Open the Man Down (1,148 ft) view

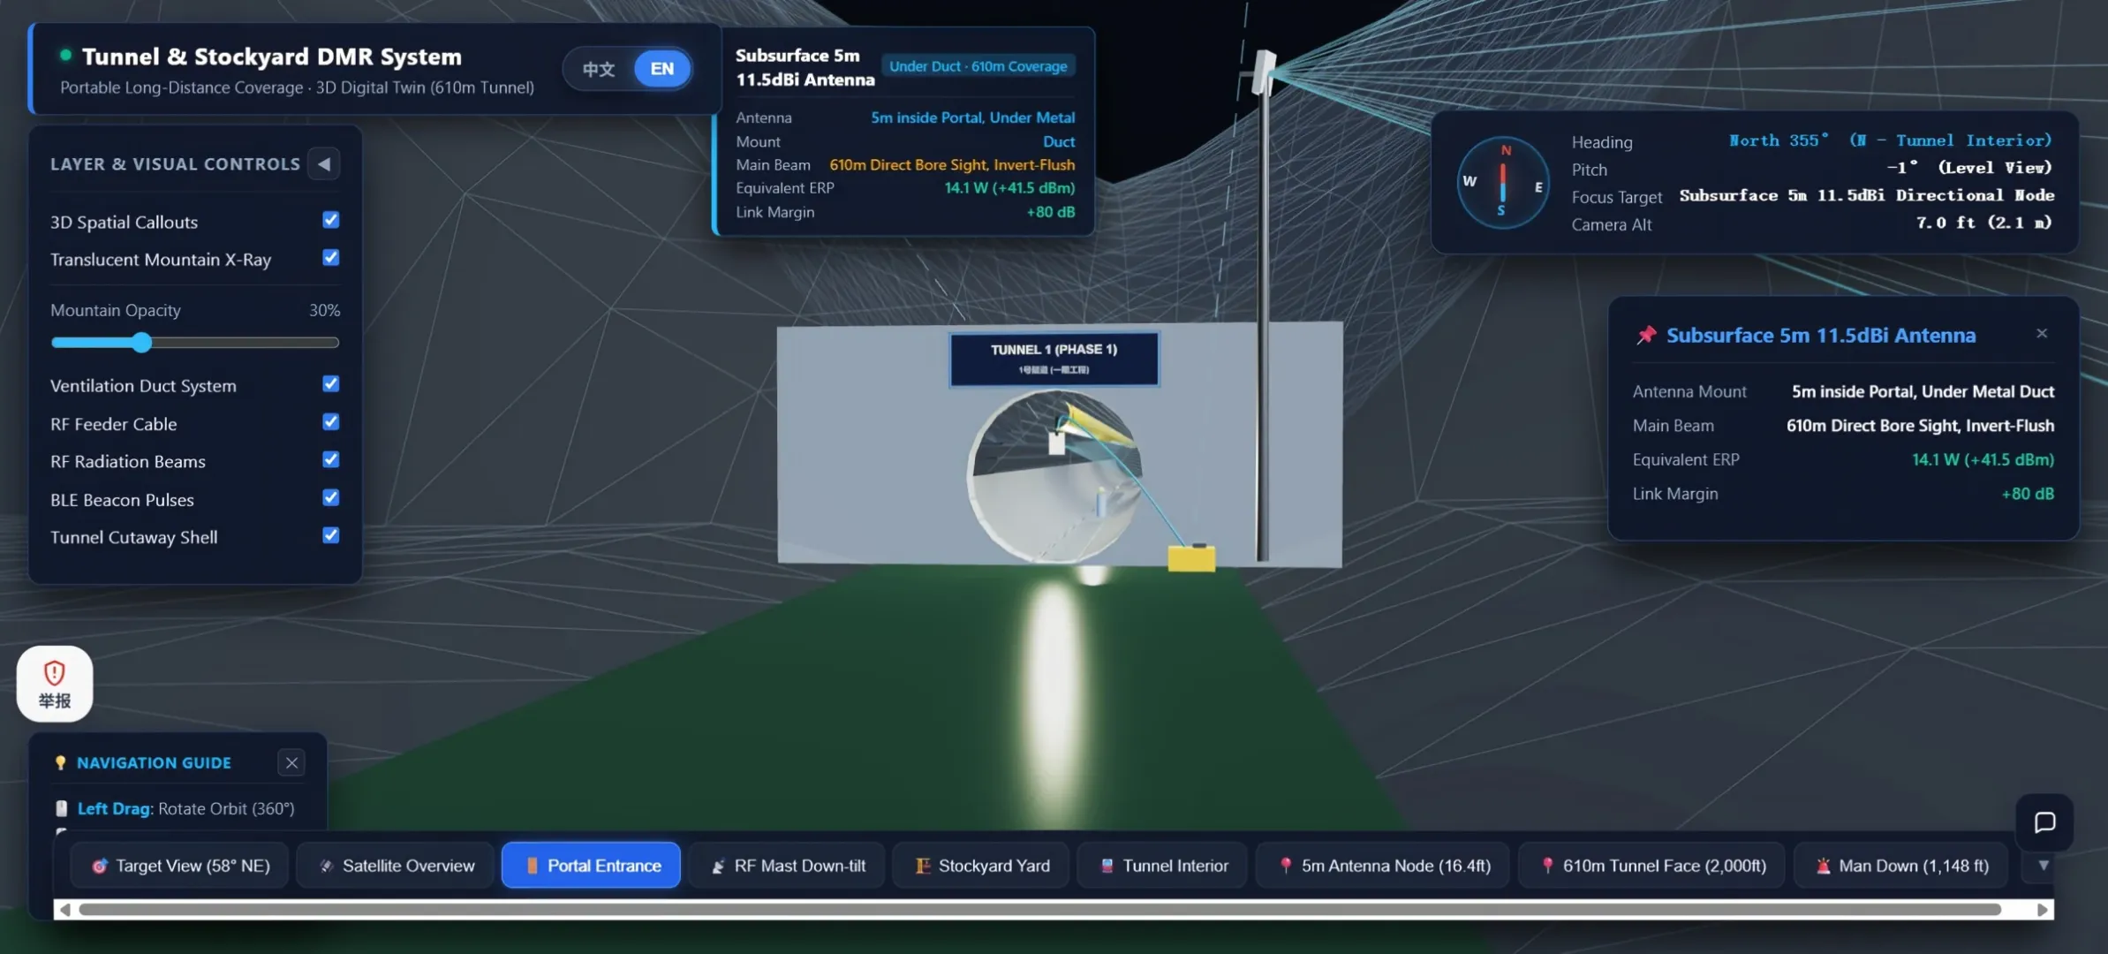coord(1901,866)
